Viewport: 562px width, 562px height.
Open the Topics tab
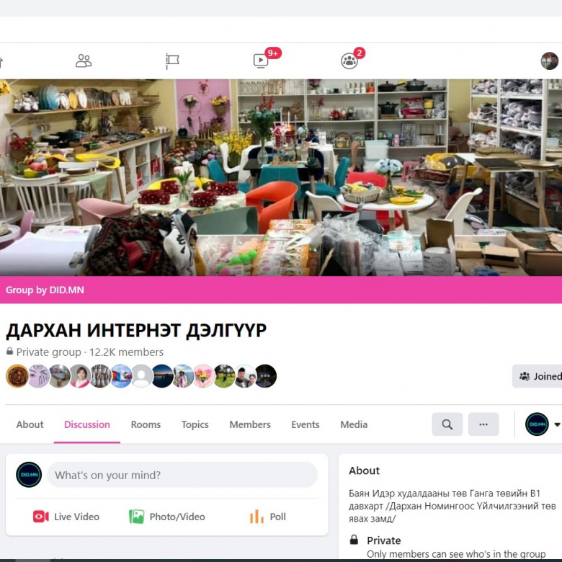[x=195, y=424]
